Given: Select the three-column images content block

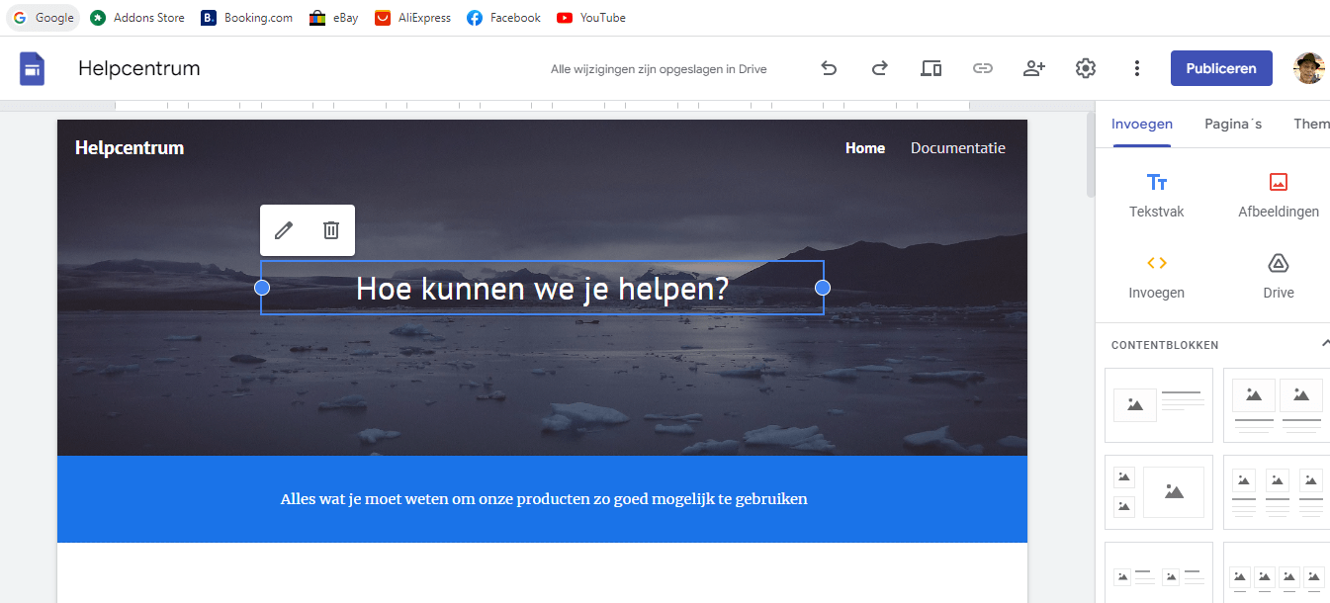Looking at the screenshot, I should [1277, 492].
